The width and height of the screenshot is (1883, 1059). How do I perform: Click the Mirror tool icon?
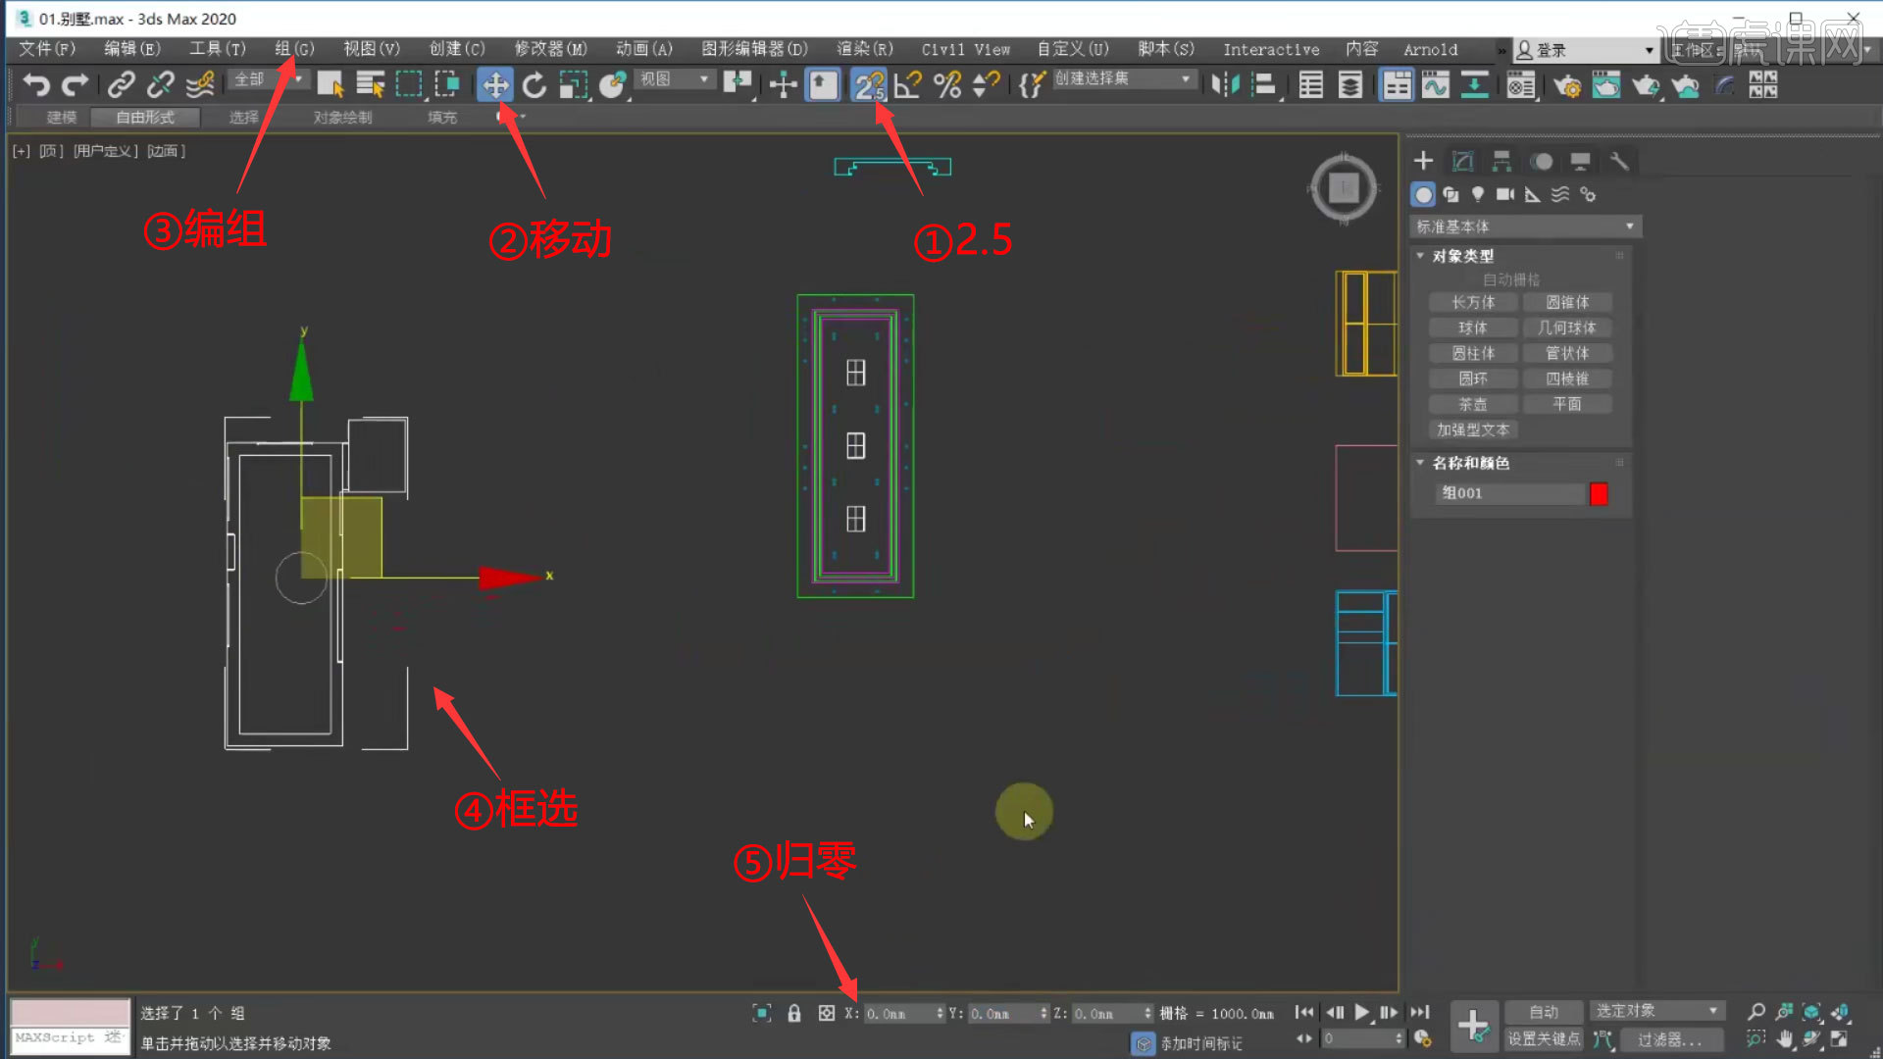pyautogui.click(x=1225, y=85)
